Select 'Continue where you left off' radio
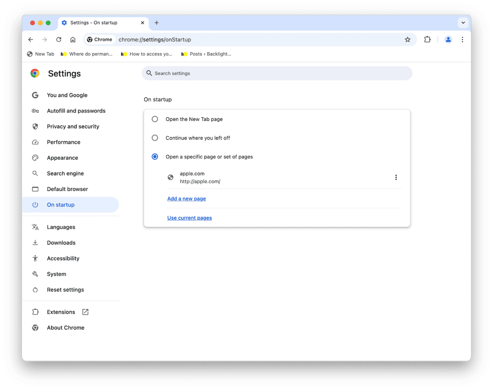493x390 pixels. click(x=155, y=138)
